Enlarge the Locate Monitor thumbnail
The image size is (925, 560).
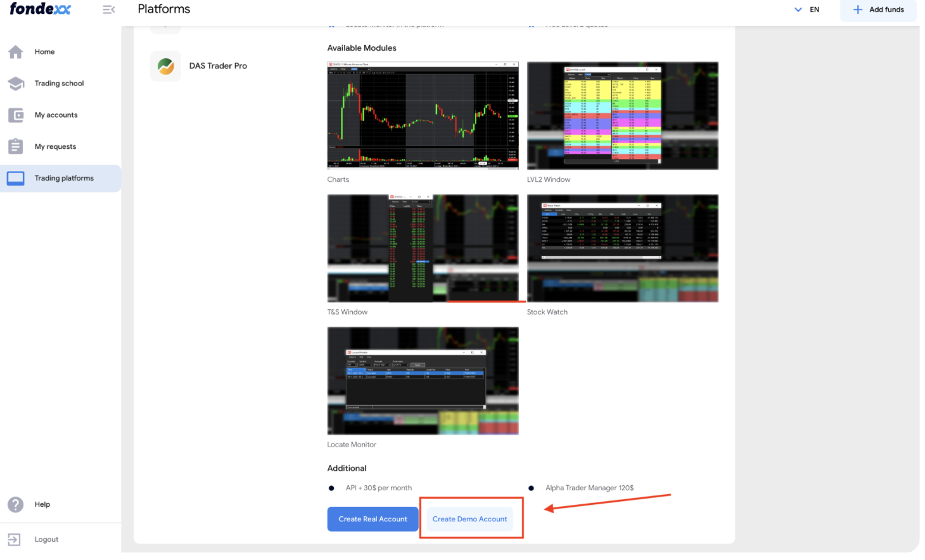pos(423,381)
